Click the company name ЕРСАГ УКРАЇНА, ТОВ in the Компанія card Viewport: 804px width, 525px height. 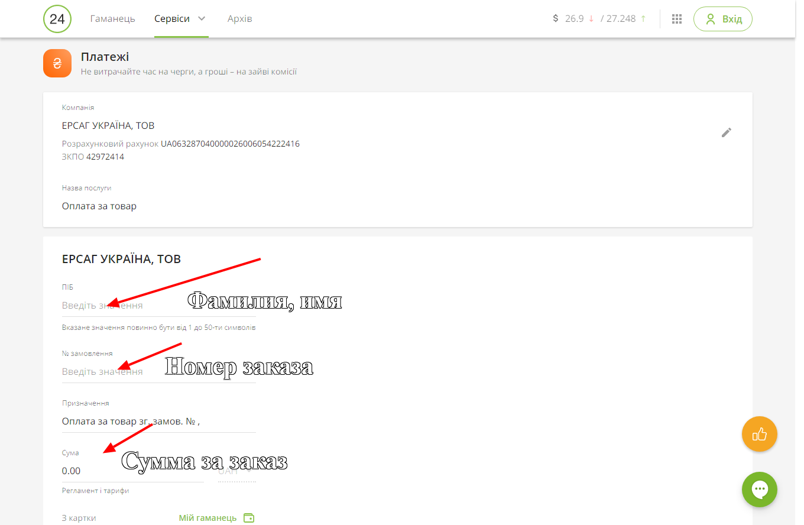[x=108, y=125]
